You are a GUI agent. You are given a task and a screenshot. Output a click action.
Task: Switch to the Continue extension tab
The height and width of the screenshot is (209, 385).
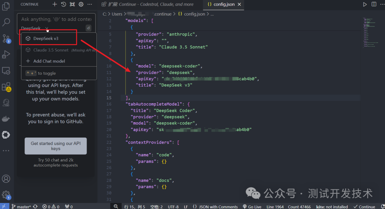tap(148, 4)
